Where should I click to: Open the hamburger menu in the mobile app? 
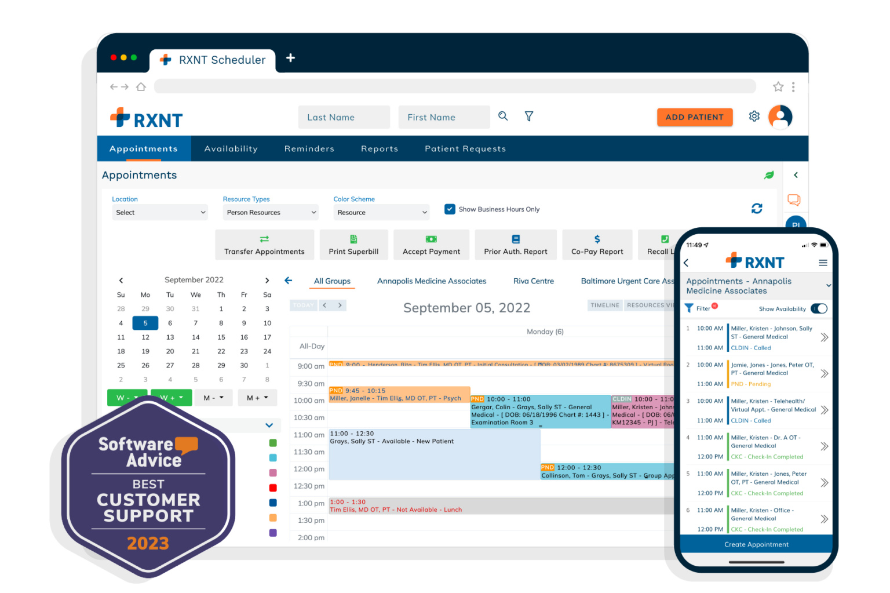(x=823, y=262)
